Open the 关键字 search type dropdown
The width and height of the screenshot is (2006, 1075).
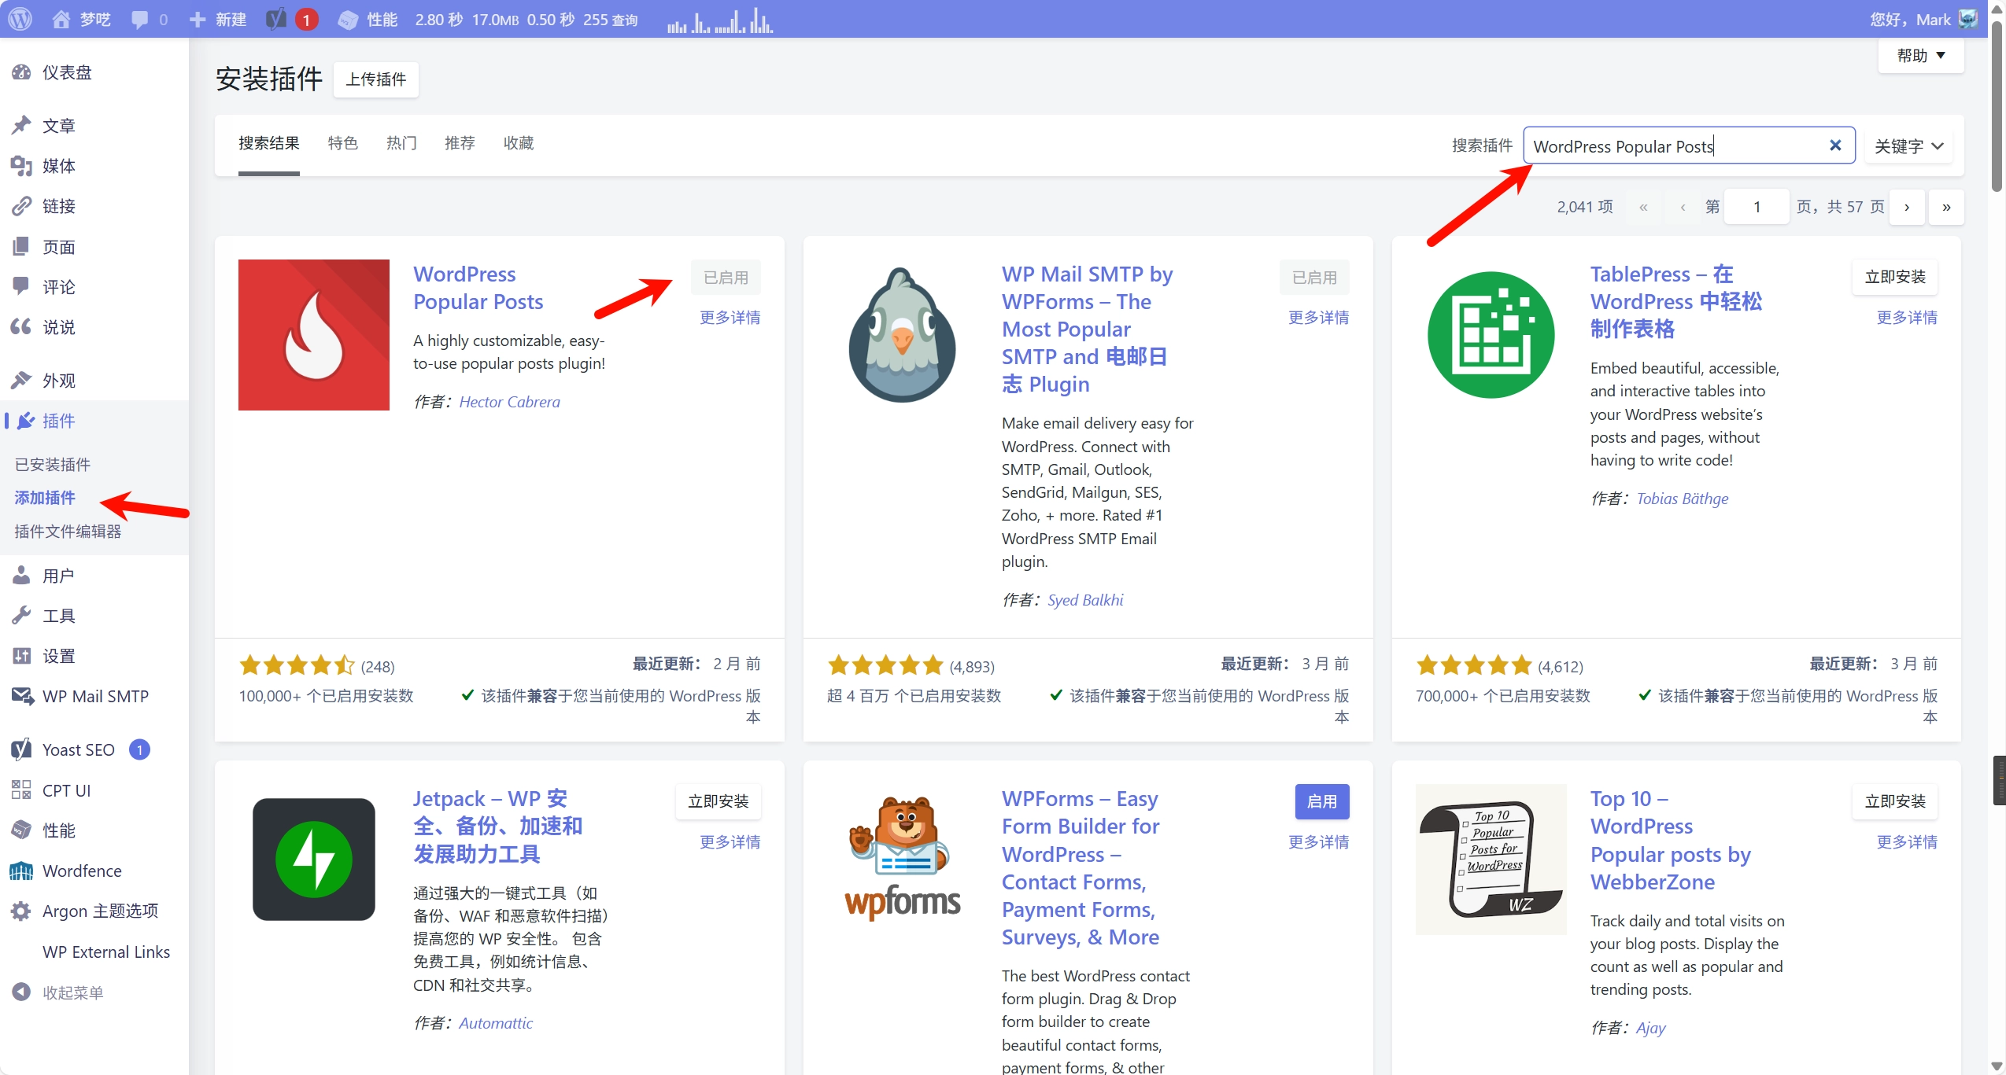pyautogui.click(x=1908, y=145)
